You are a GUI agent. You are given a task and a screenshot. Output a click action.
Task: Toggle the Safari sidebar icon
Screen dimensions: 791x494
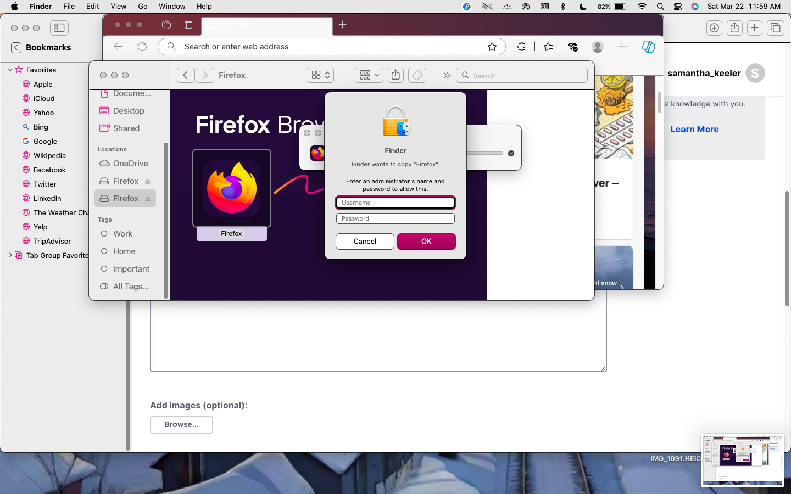tap(59, 27)
